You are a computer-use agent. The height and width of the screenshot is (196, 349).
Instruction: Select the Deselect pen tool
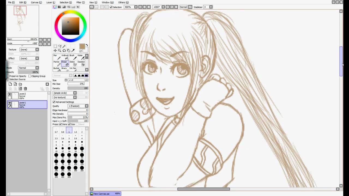click(x=81, y=63)
